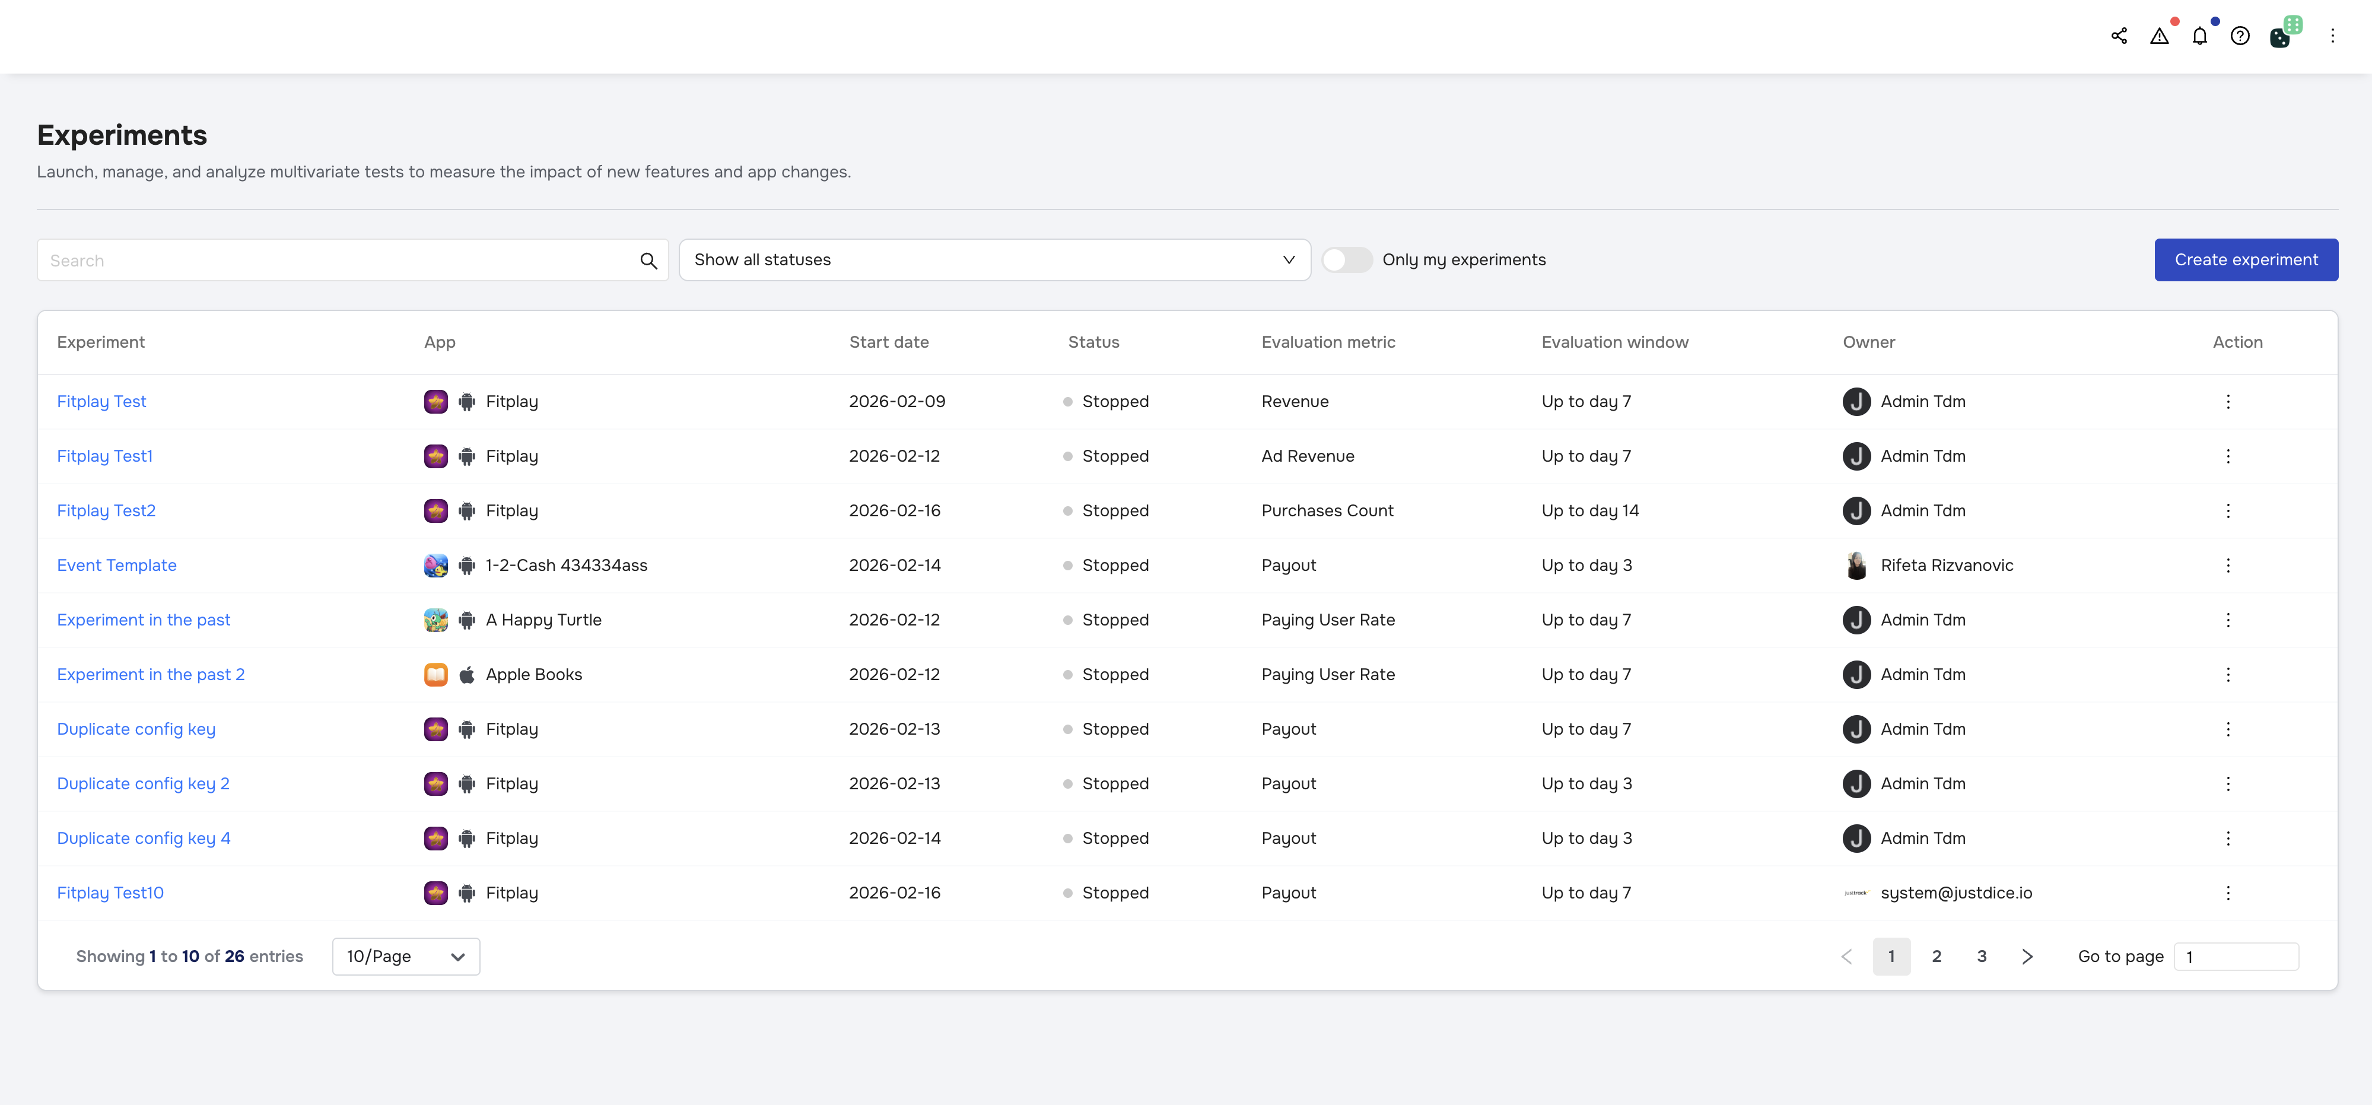Screen dimensions: 2372x1105
Task: Go to pagination page 2
Action: pos(1937,957)
